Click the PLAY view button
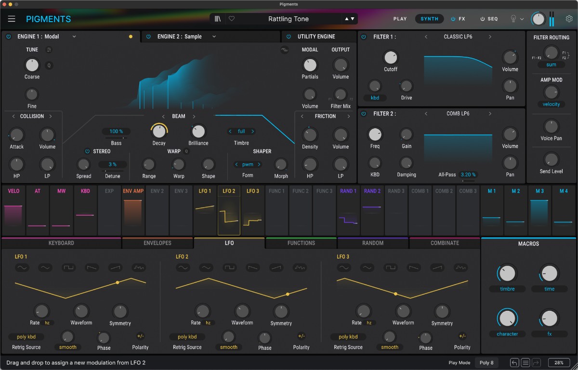Screen dimensions: 578x370 click(400, 19)
